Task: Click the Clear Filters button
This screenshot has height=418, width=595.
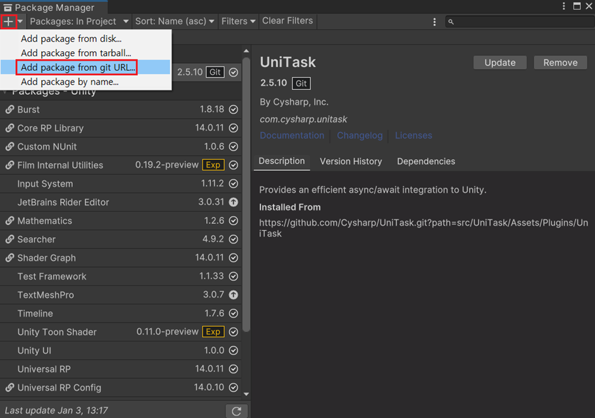Action: (x=287, y=21)
